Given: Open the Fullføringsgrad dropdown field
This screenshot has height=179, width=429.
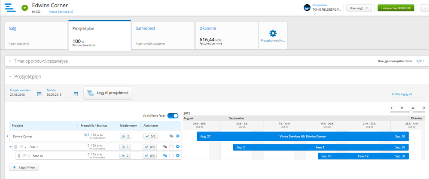Looking at the screenshot, I should [408, 94].
